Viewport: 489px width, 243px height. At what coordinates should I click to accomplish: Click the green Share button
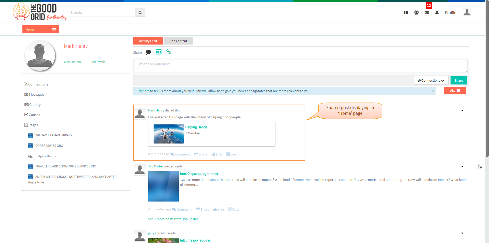click(459, 80)
